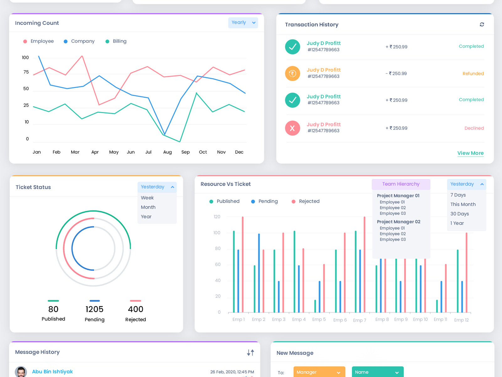Click the sort arrows in Message History
The height and width of the screenshot is (377, 502).
pyautogui.click(x=250, y=352)
